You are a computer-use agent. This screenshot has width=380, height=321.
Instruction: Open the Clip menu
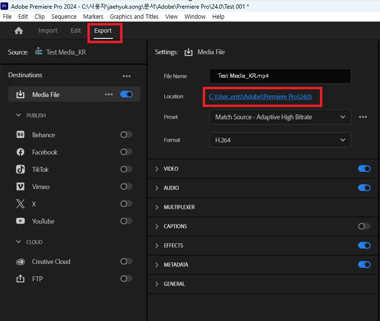(x=39, y=16)
